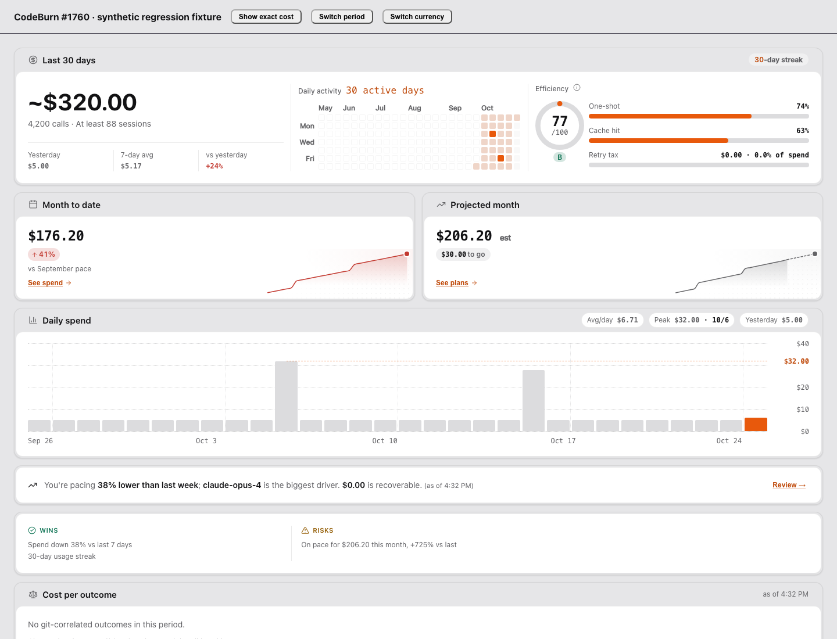Select the orange Yesterday bar in Daily spend
The height and width of the screenshot is (639, 837).
click(x=756, y=425)
